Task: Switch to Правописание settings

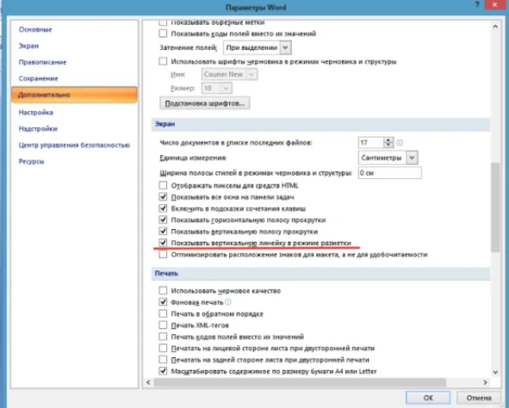Action: pos(42,62)
